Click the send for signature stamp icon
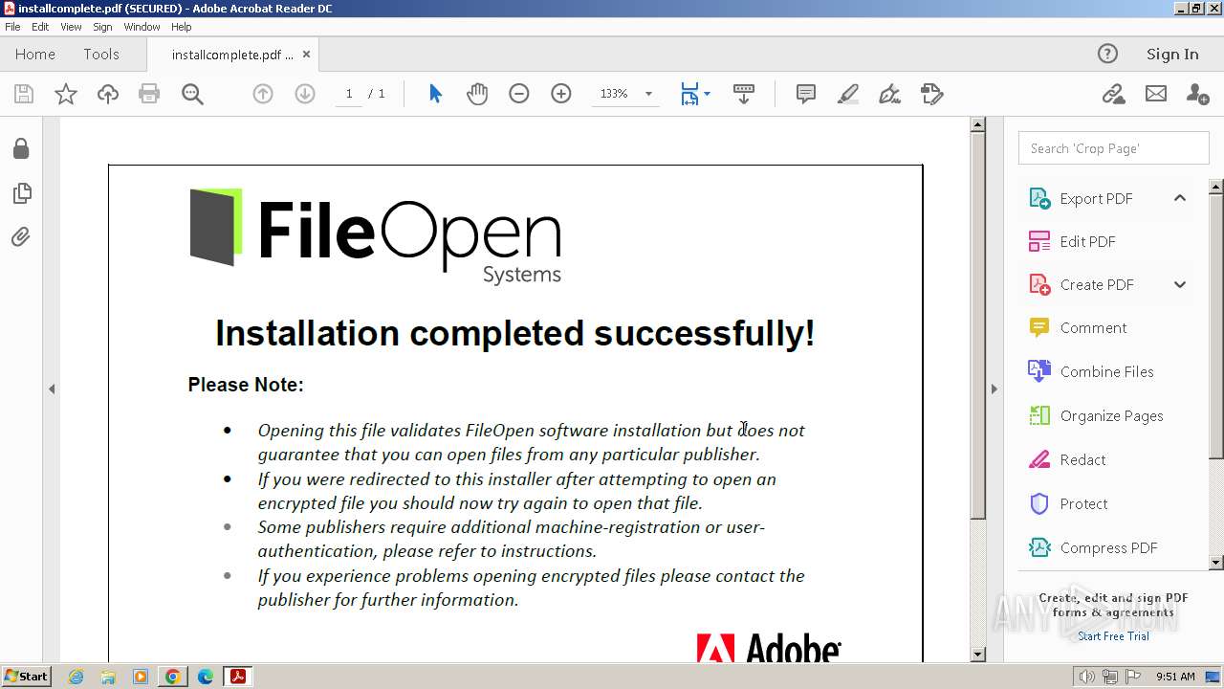The width and height of the screenshot is (1224, 689). tap(931, 94)
